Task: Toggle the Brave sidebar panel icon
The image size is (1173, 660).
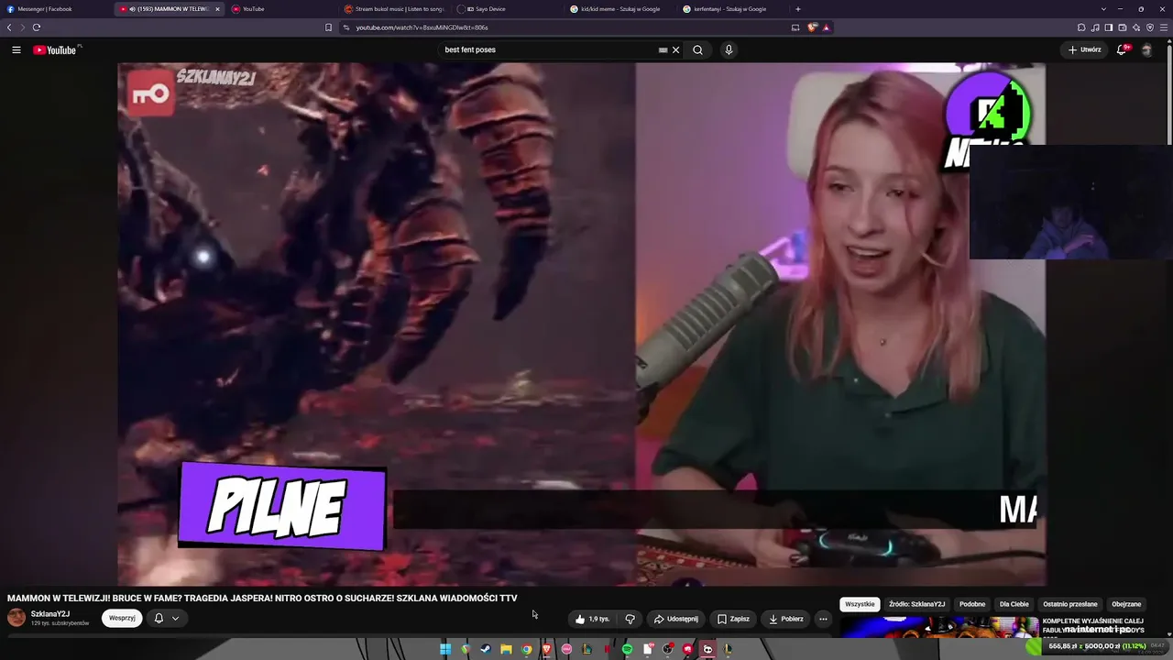Action: click(1109, 27)
